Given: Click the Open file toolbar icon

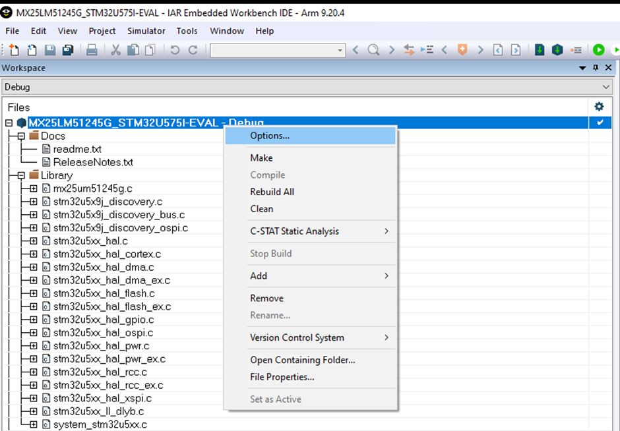Looking at the screenshot, I should tap(32, 50).
